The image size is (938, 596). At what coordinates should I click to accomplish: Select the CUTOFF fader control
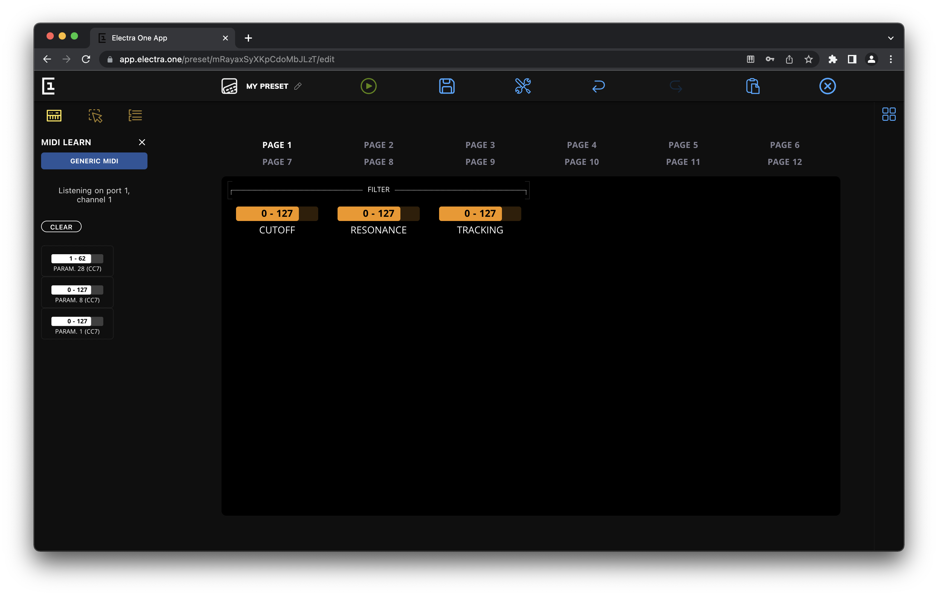click(x=277, y=213)
